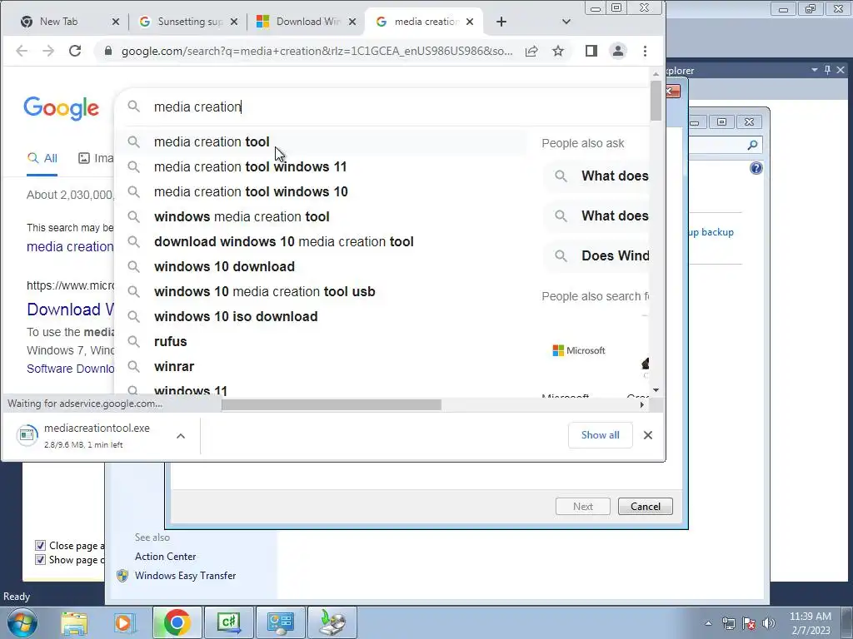The image size is (853, 639).
Task: Click the disabled Next wizard button
Action: [x=582, y=507]
